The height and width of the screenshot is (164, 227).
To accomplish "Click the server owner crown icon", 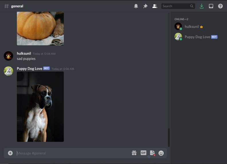I will pyautogui.click(x=201, y=27).
